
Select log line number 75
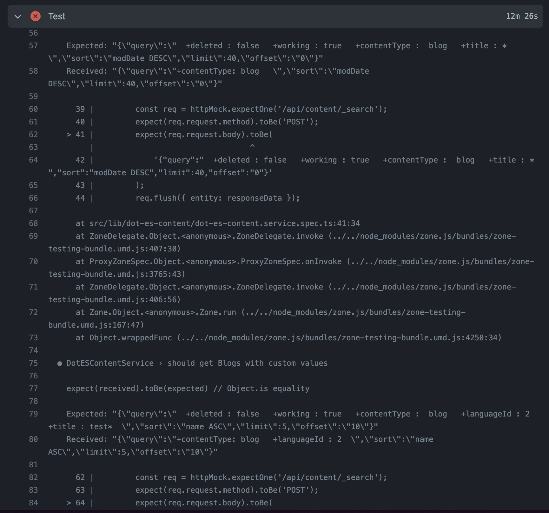33,363
